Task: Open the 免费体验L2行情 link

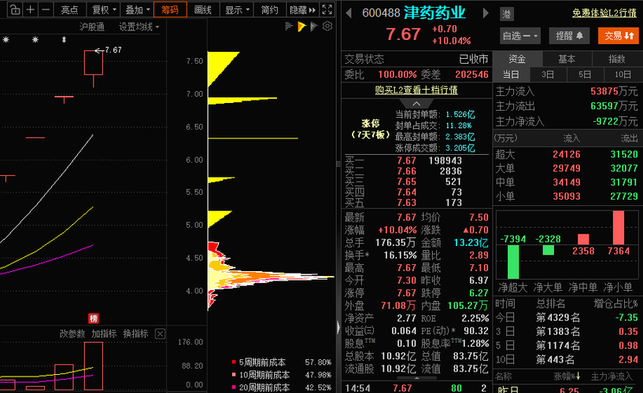Action: pyautogui.click(x=604, y=13)
